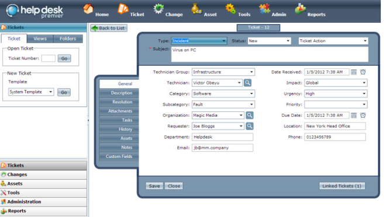This screenshot has height=217, width=389.
Task: Click the Reports chart icon in top navigation
Action: [x=300, y=9]
